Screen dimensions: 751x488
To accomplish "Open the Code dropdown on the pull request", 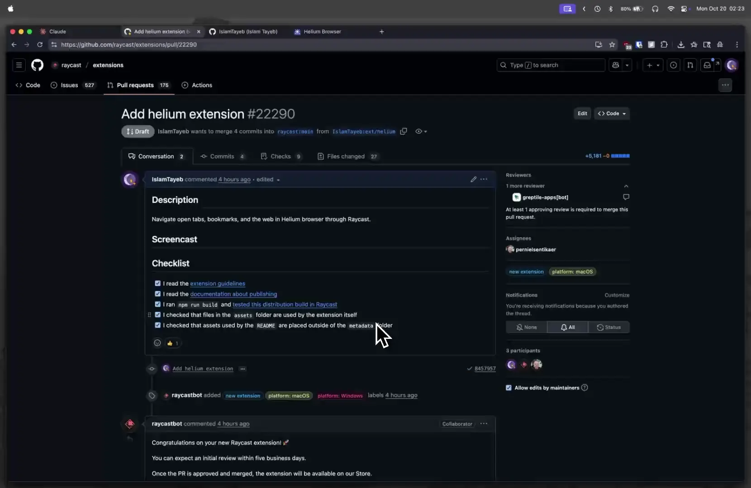I will click(x=613, y=113).
